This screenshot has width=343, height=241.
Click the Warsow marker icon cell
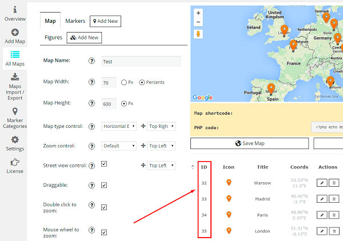click(x=229, y=182)
